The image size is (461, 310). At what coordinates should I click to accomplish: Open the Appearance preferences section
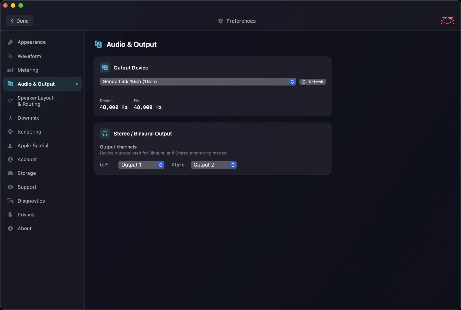42,42
